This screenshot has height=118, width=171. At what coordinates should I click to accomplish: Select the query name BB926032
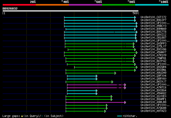coord(10,9)
